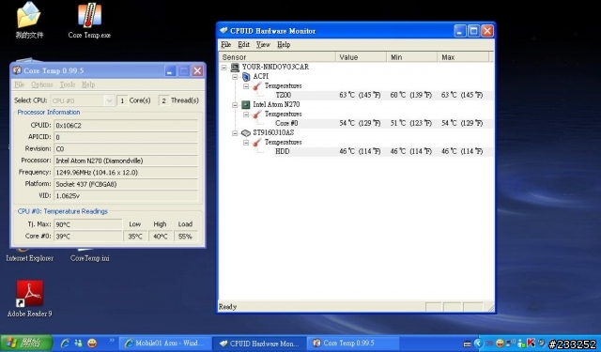Image resolution: width=601 pixels, height=352 pixels.
Task: Open Help menu in Core Temp
Action: (88, 84)
